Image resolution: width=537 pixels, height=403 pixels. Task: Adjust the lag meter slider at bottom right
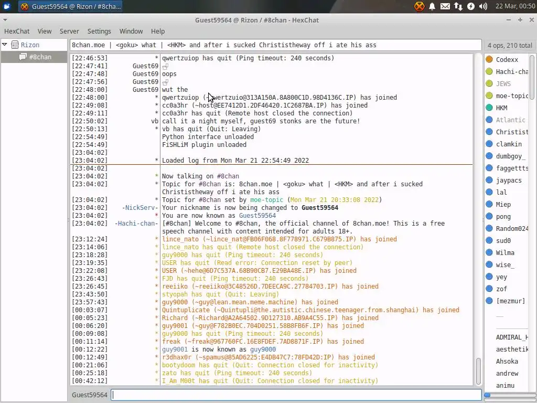coord(510,395)
